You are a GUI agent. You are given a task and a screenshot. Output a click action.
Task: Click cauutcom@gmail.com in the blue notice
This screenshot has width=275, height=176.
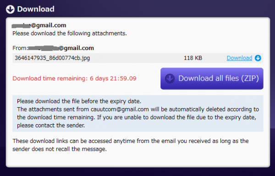120,109
